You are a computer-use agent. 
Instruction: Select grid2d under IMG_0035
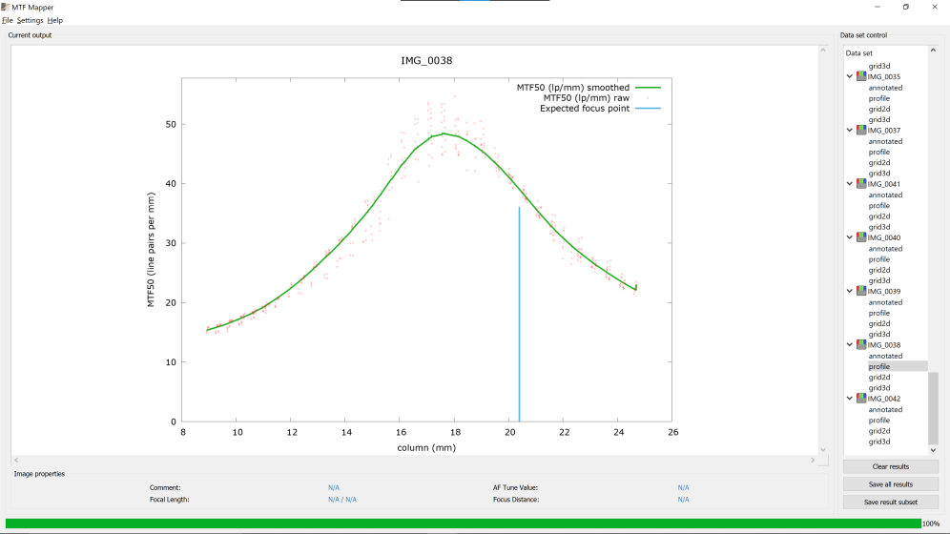pos(879,109)
